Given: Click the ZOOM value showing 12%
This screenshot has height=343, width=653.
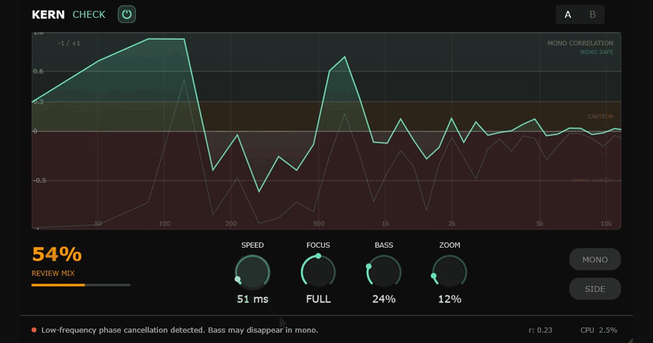Looking at the screenshot, I should pyautogui.click(x=449, y=298).
